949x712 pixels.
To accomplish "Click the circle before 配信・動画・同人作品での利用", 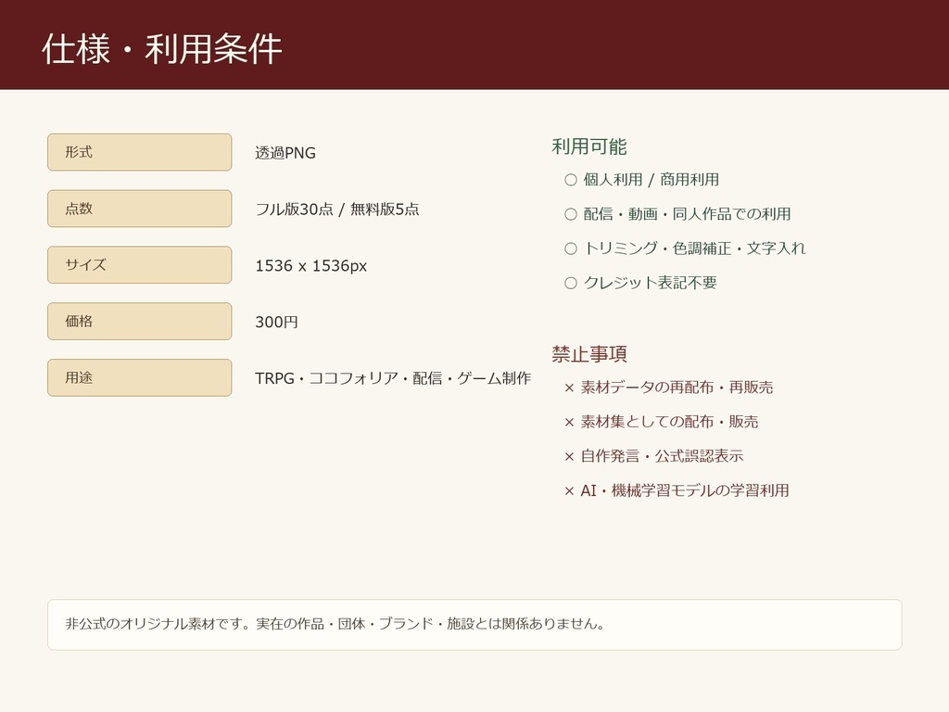I will point(571,214).
